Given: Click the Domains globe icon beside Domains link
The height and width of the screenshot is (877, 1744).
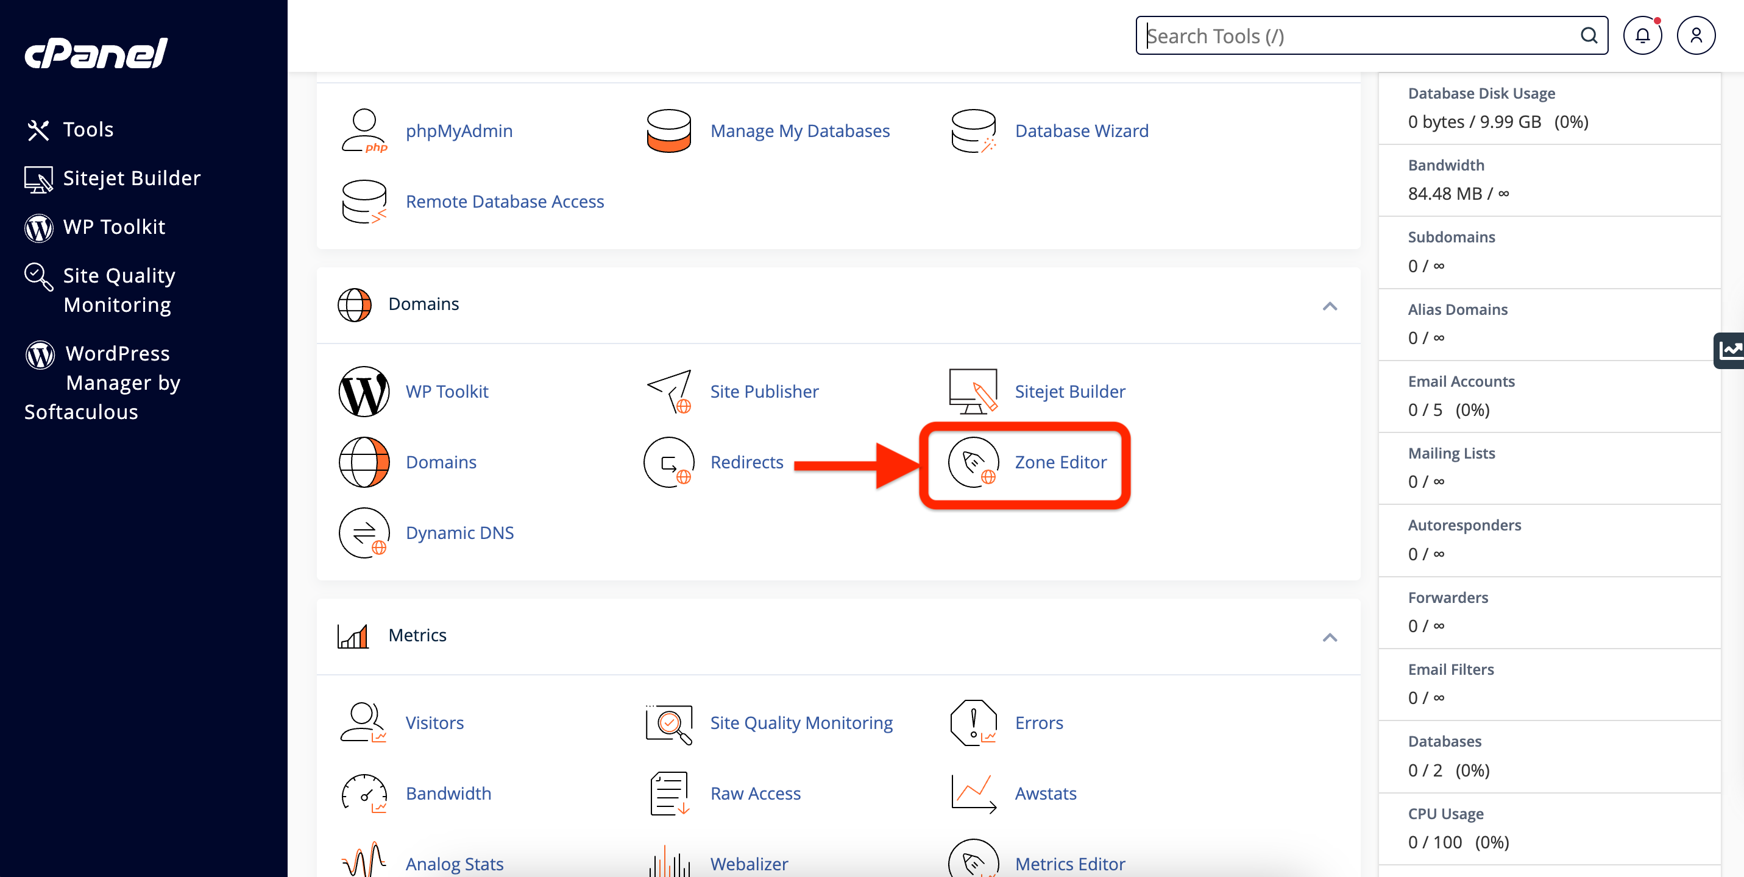Looking at the screenshot, I should point(364,462).
